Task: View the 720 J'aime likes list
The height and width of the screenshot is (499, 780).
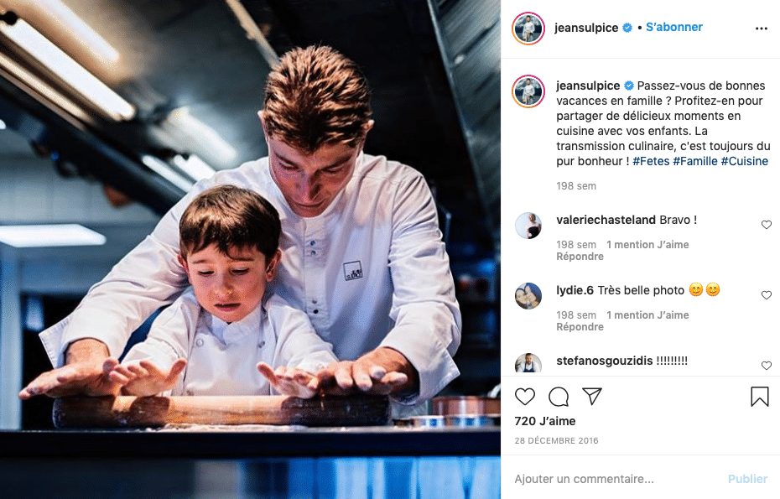Action: pos(544,421)
